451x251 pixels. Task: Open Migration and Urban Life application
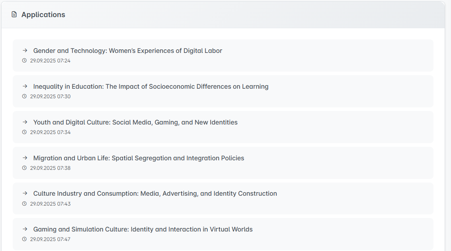pyautogui.click(x=139, y=158)
